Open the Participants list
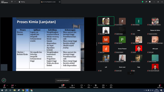Image resolution: width=164 pixels, height=92 pixels. 72,86
